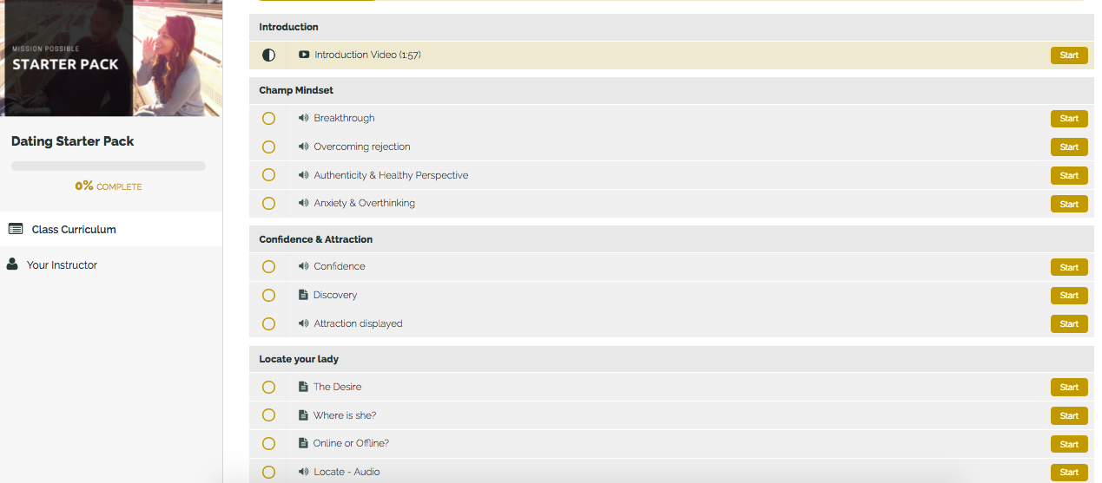Click the audio icon next to Confidence lesson
This screenshot has height=483, width=1102.
click(x=304, y=266)
